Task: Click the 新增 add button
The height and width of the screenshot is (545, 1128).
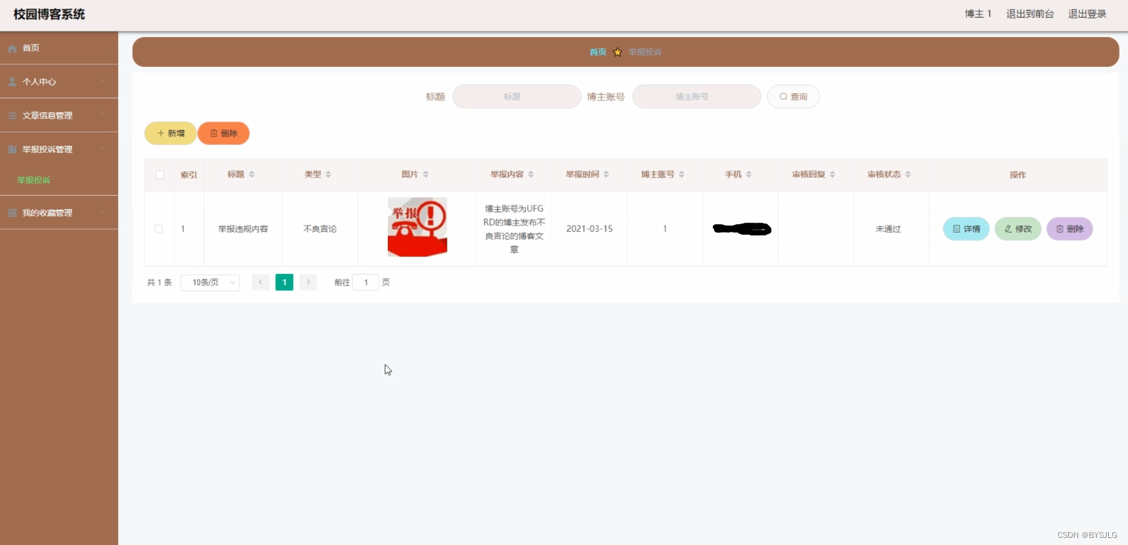Action: [171, 133]
